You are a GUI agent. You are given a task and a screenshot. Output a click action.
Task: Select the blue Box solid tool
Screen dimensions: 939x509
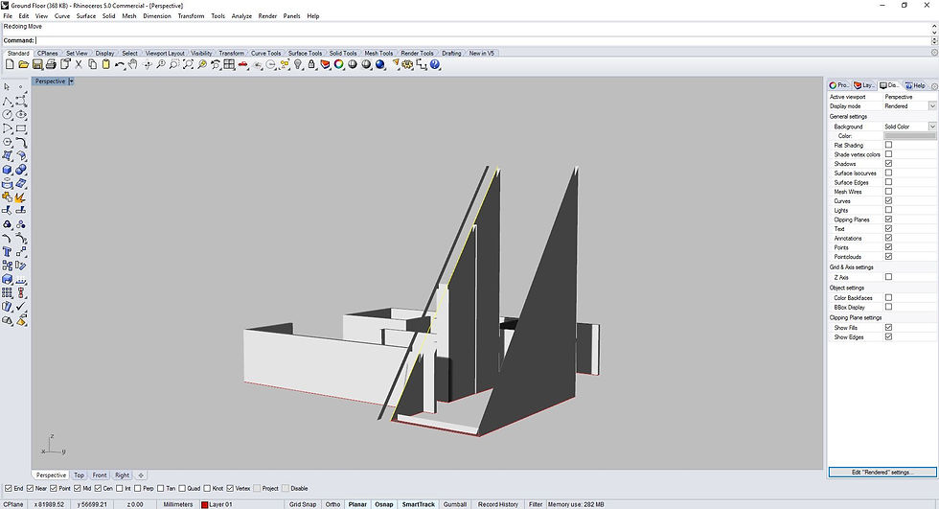8,170
